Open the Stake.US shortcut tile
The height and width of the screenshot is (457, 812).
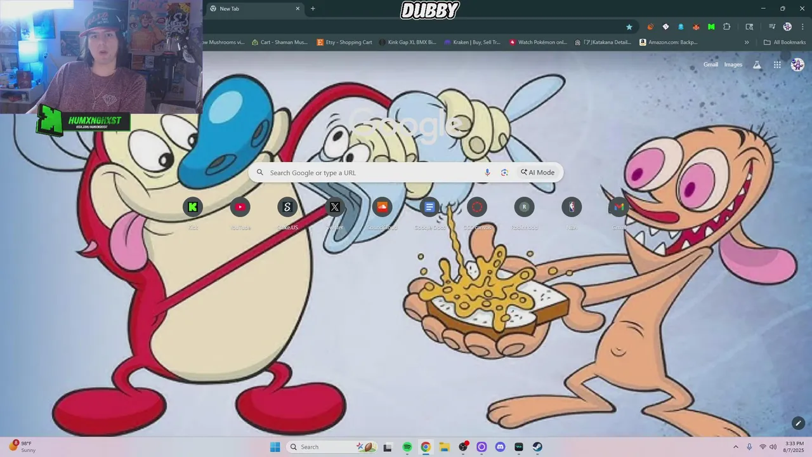click(x=287, y=207)
